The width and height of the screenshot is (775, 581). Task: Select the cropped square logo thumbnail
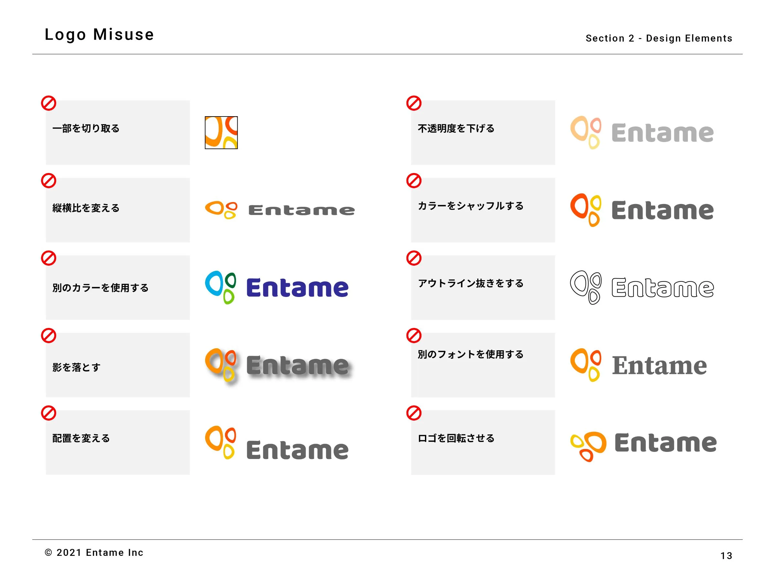coord(221,133)
